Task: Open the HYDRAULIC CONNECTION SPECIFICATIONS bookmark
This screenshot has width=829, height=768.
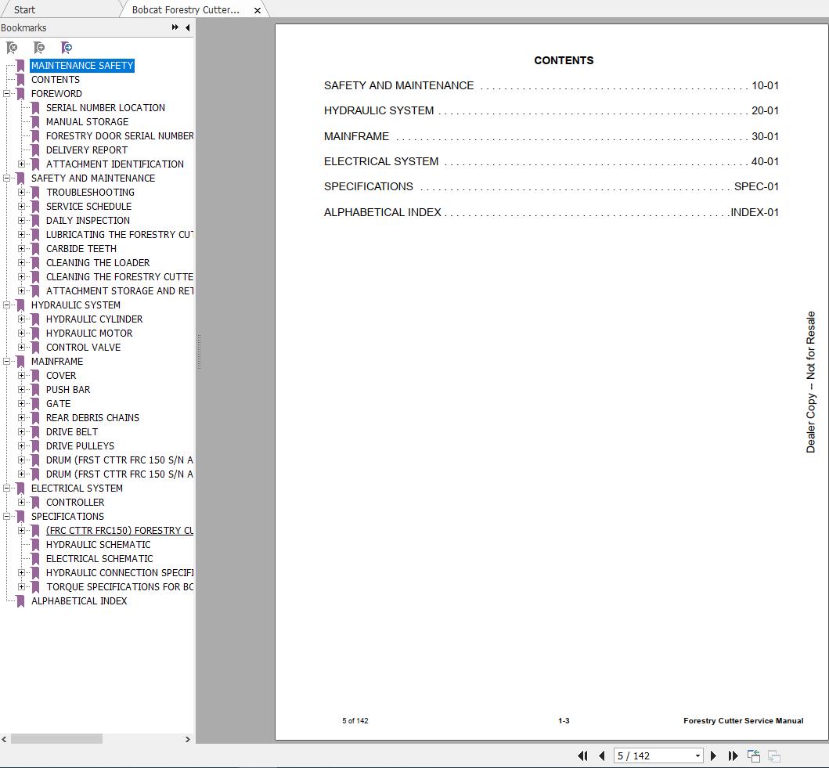Action: click(120, 573)
